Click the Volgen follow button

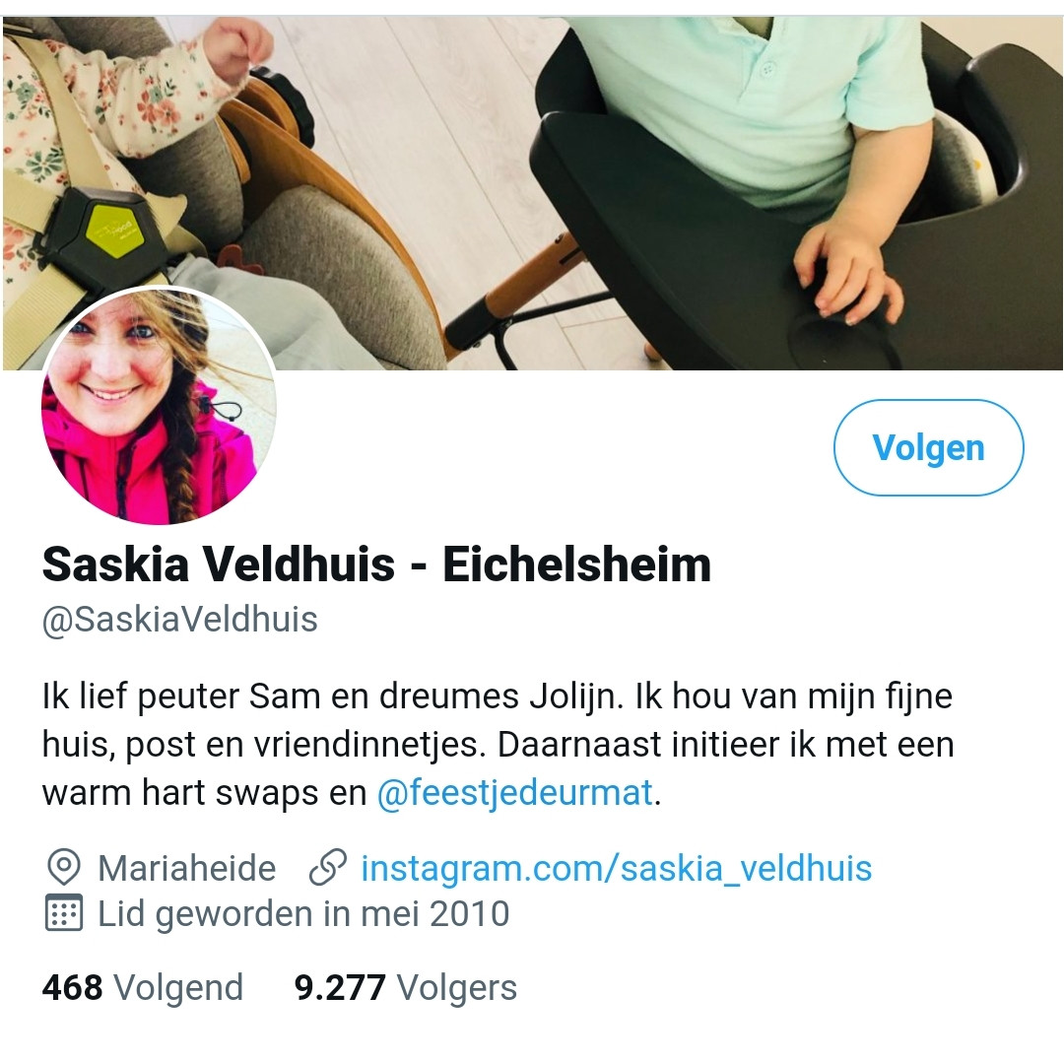928,447
